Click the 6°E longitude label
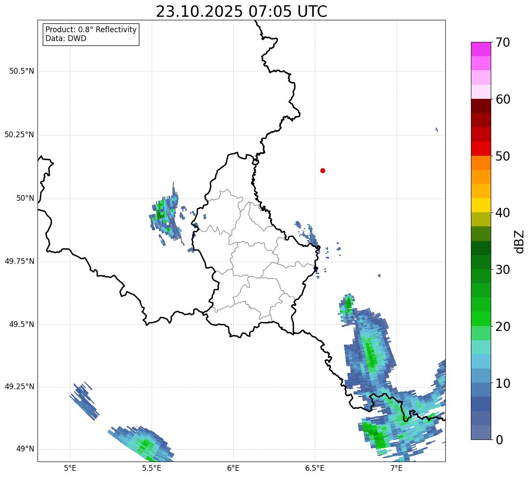The image size is (530, 477). pos(233,468)
